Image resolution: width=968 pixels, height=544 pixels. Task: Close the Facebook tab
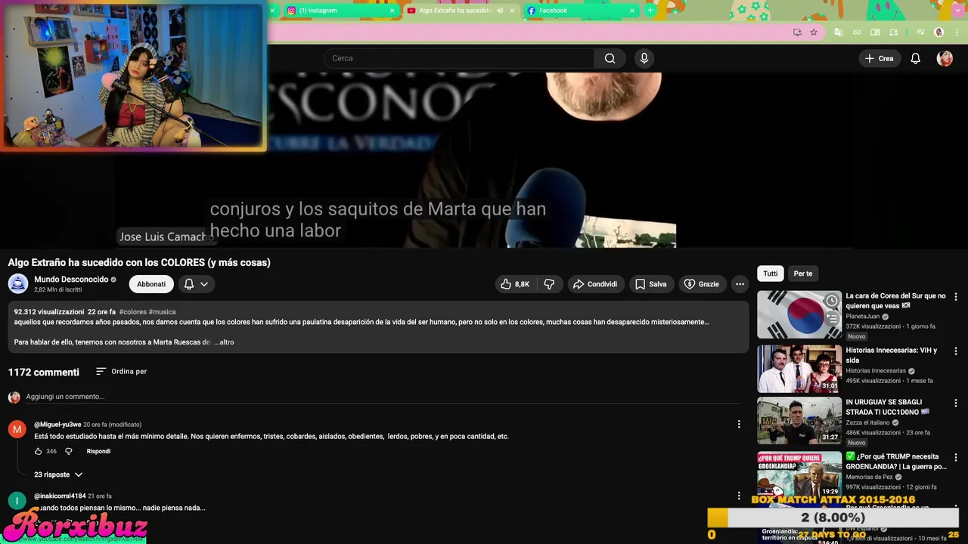(x=631, y=11)
